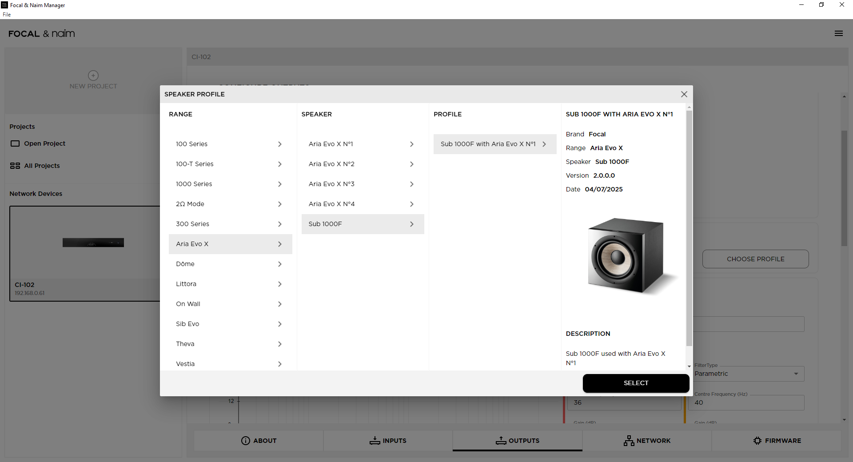Open the hamburger menu icon
The image size is (853, 462).
838,33
